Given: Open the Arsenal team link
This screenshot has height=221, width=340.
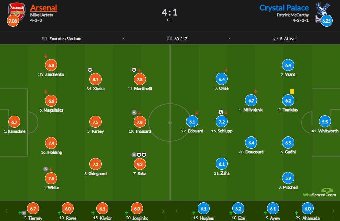Looking at the screenshot, I should (x=44, y=8).
